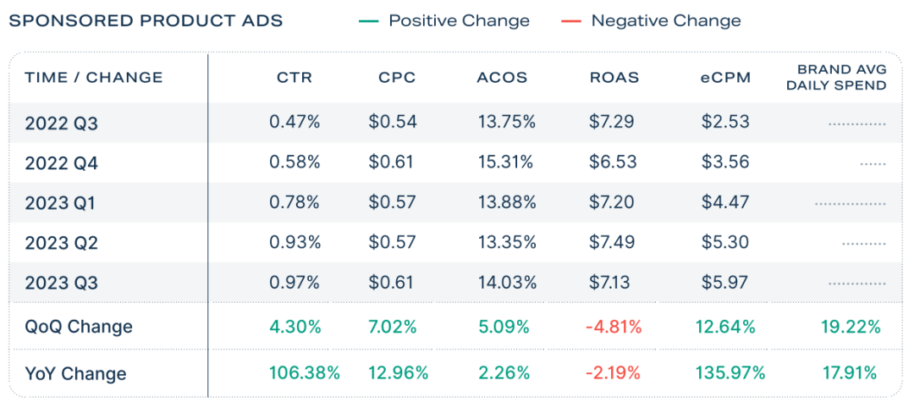Select the CTR column header
This screenshot has width=914, height=407.
295,78
